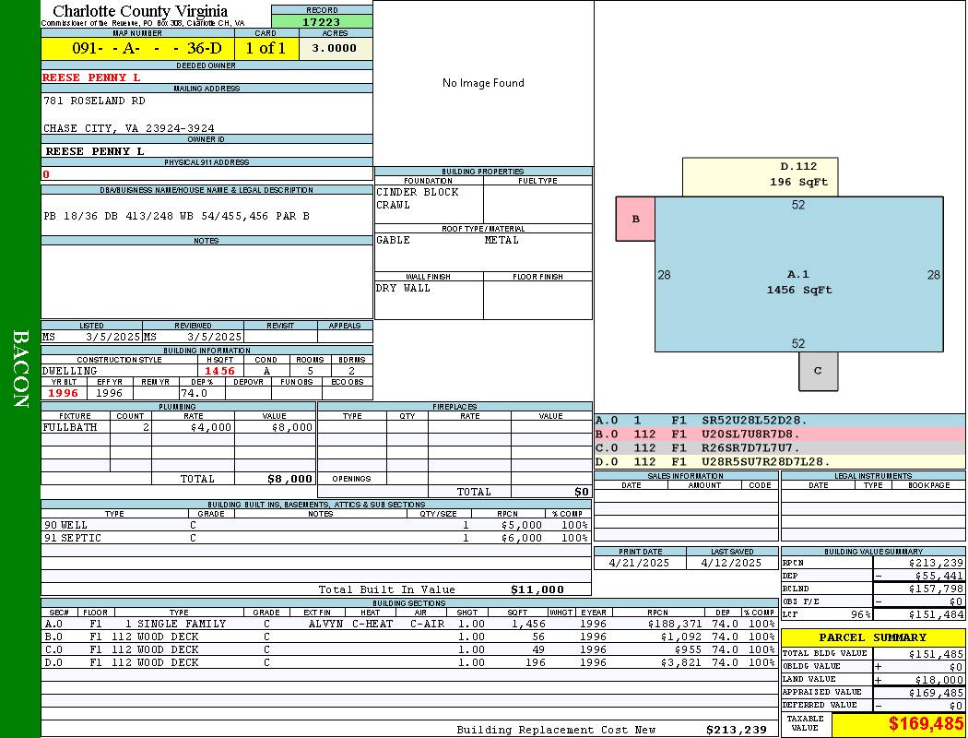Click the card indicator 1 of 1
968x738 pixels.
point(266,48)
